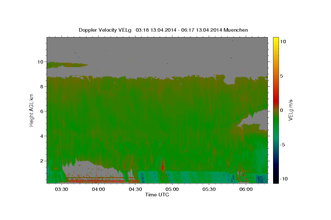This screenshot has height=220, width=331.
Task: Click the 05:00 time tick label
Action: point(172,189)
